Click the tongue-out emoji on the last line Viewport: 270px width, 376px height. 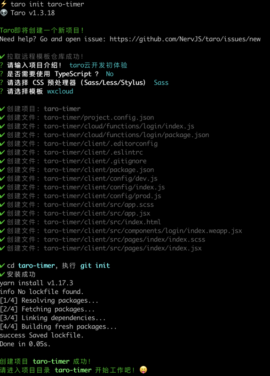(x=143, y=369)
